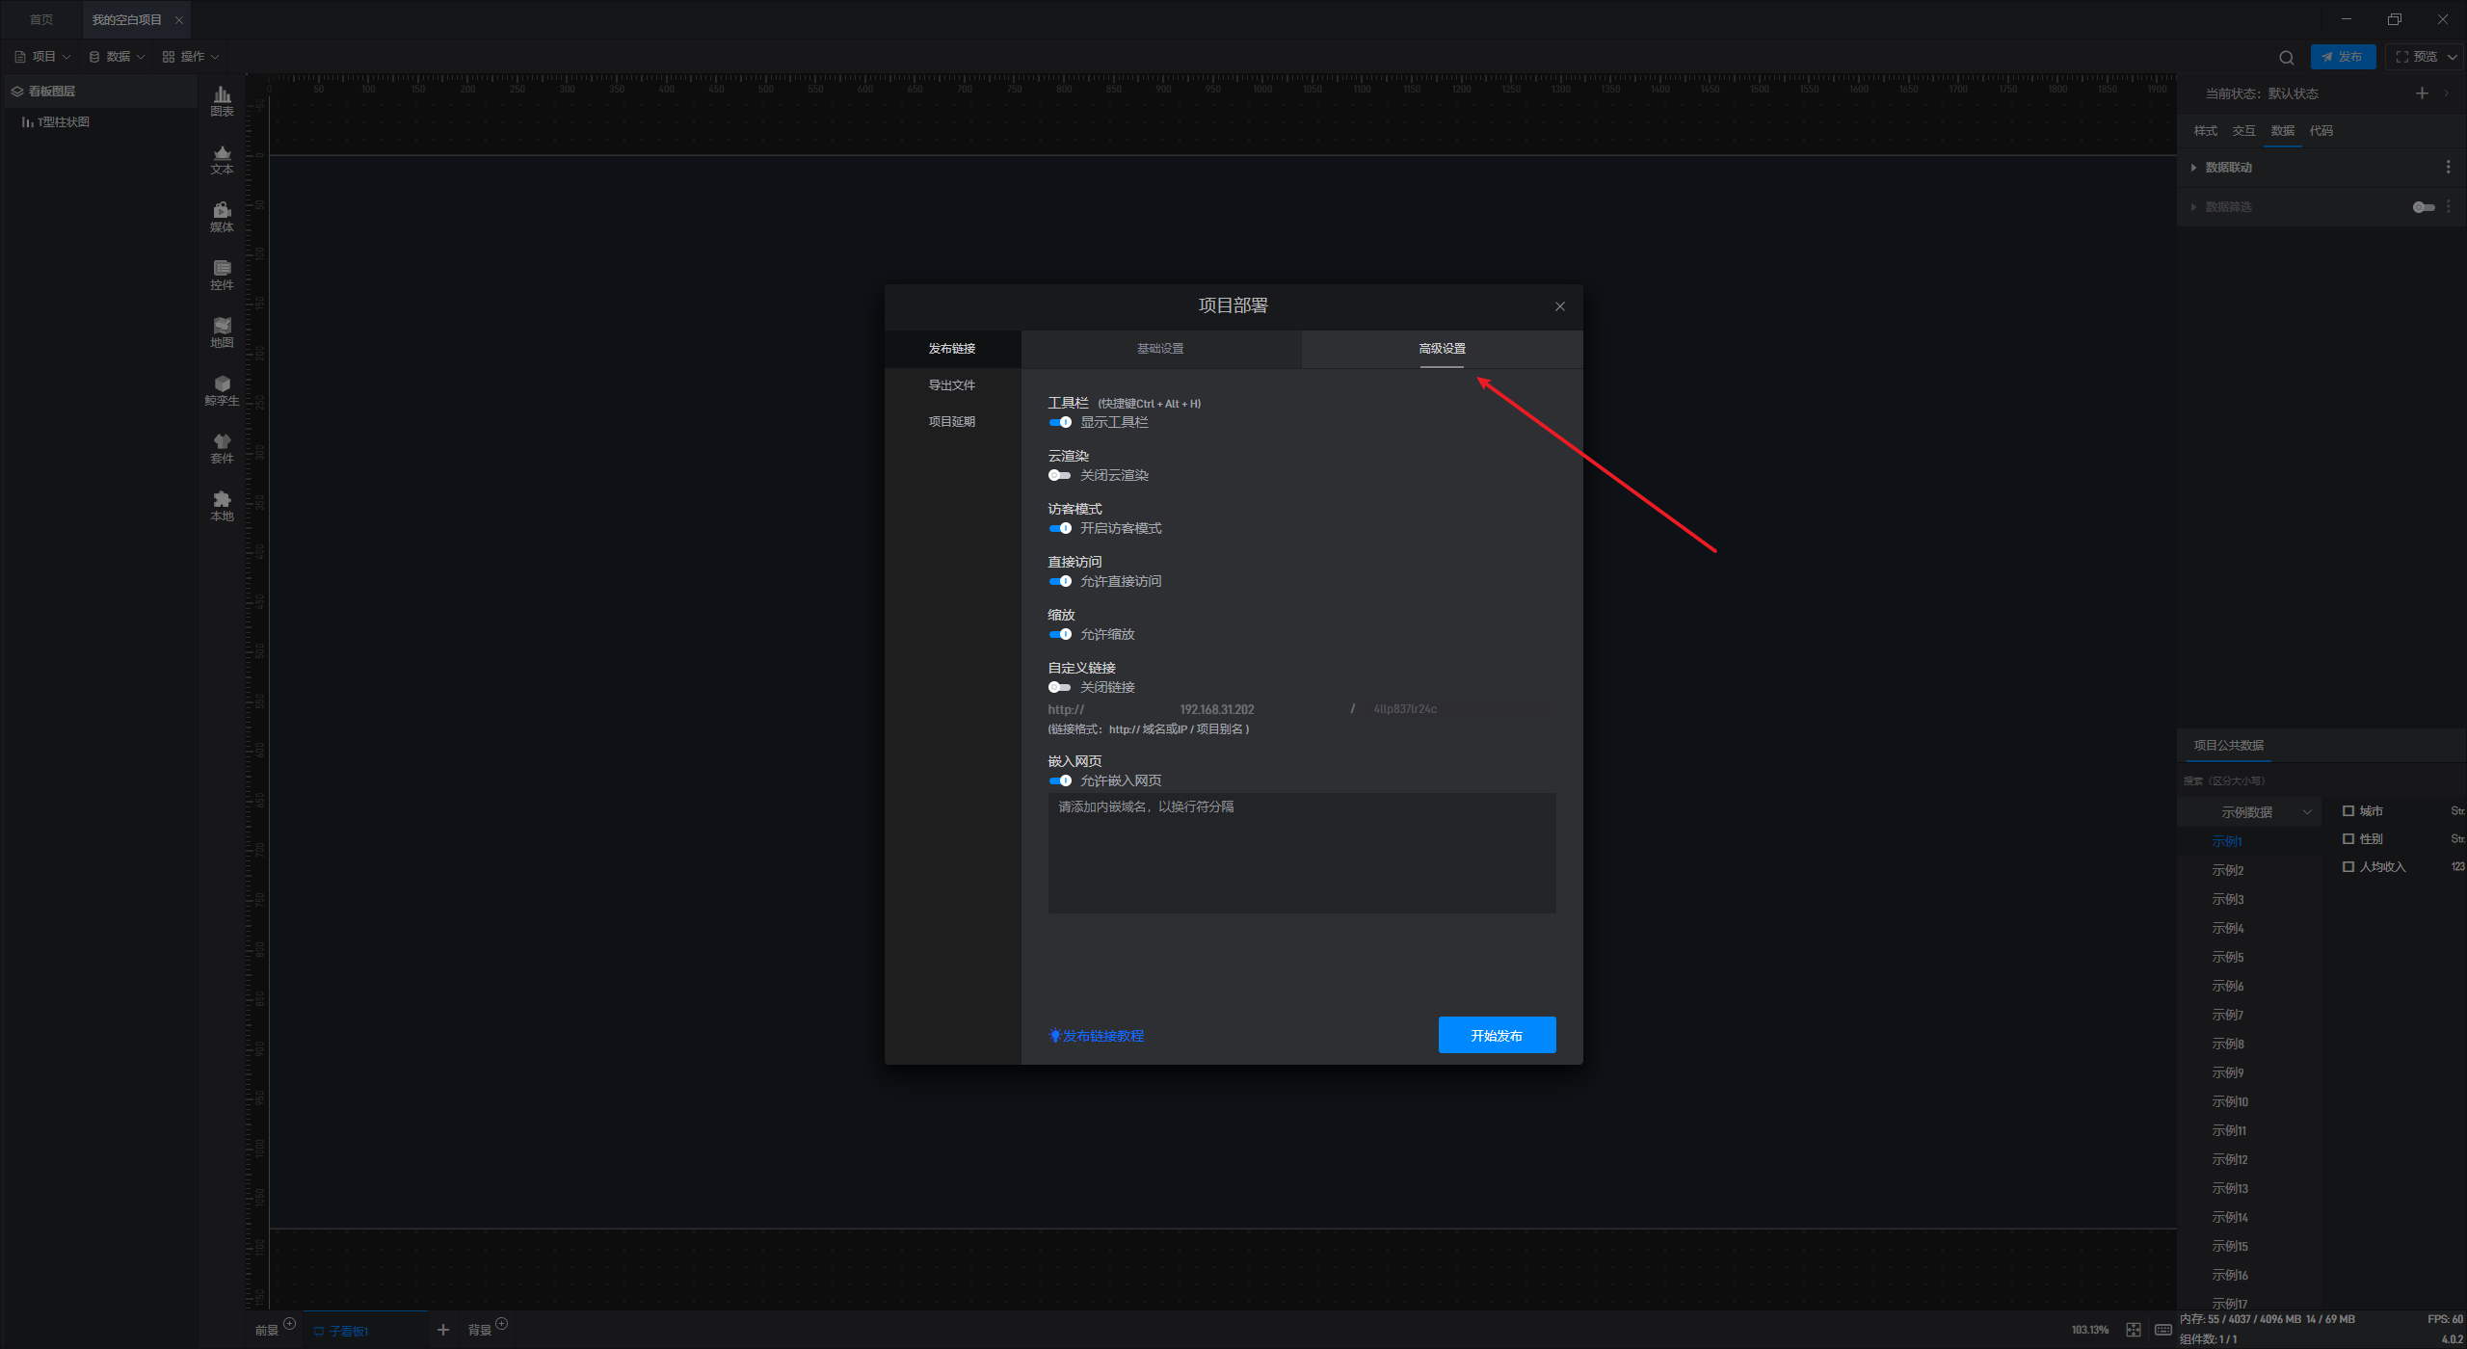The width and height of the screenshot is (2467, 1349).
Task: Open the 图表 chart components icon
Action: (222, 99)
